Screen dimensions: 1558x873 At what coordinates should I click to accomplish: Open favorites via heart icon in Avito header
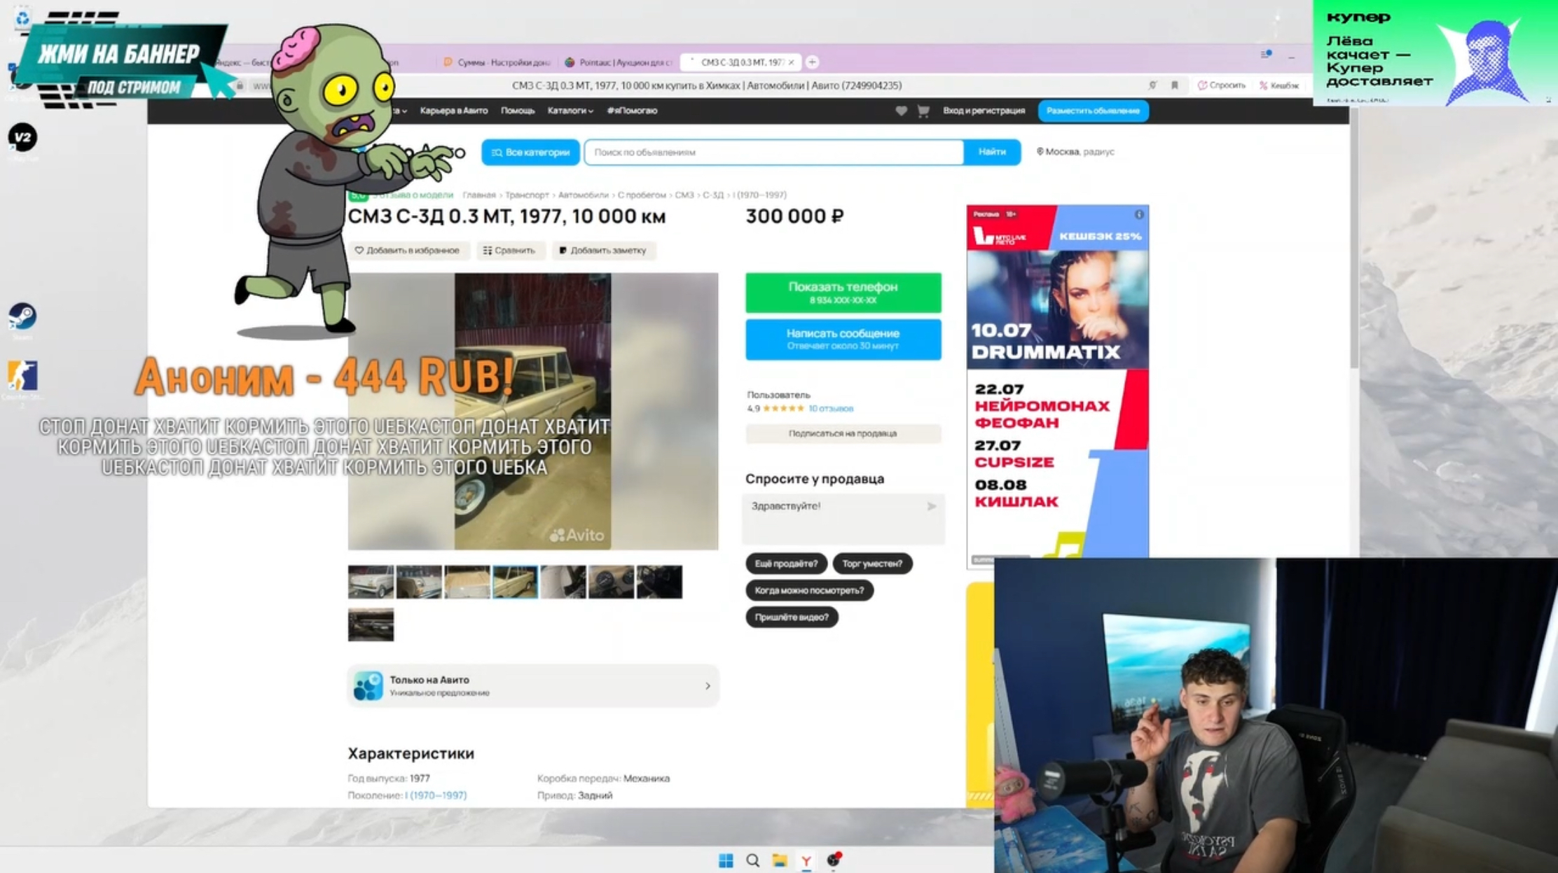pos(901,111)
